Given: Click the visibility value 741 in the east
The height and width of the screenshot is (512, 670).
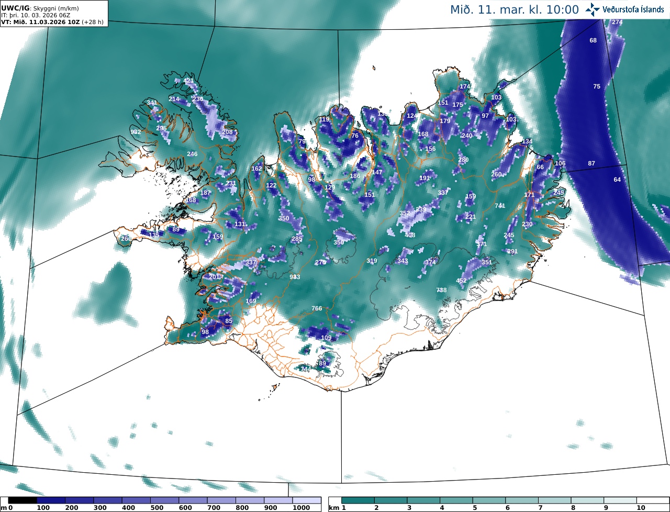Looking at the screenshot, I should click(500, 206).
